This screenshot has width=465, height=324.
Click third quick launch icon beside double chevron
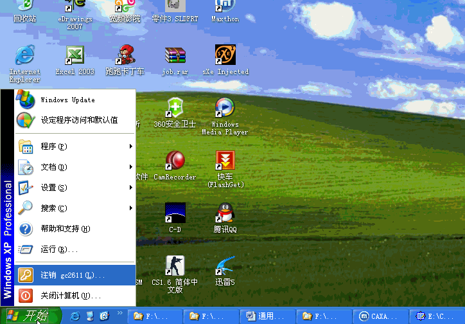click(x=105, y=316)
